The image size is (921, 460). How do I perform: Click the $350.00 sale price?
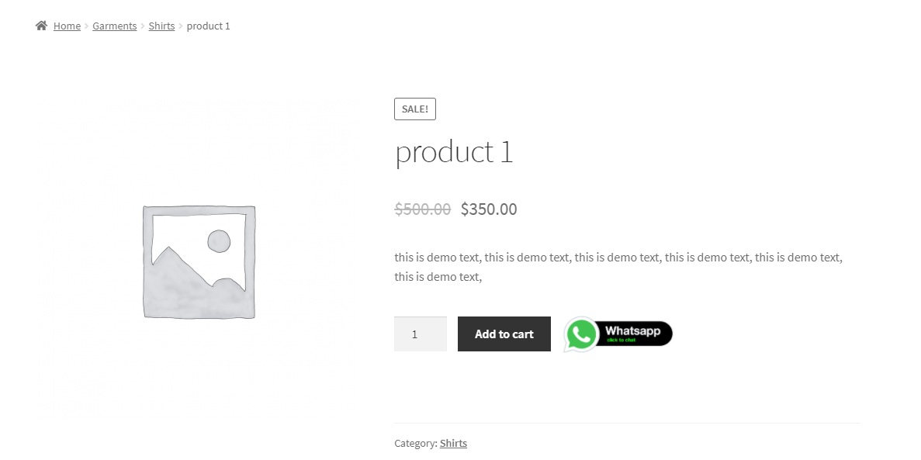point(489,209)
